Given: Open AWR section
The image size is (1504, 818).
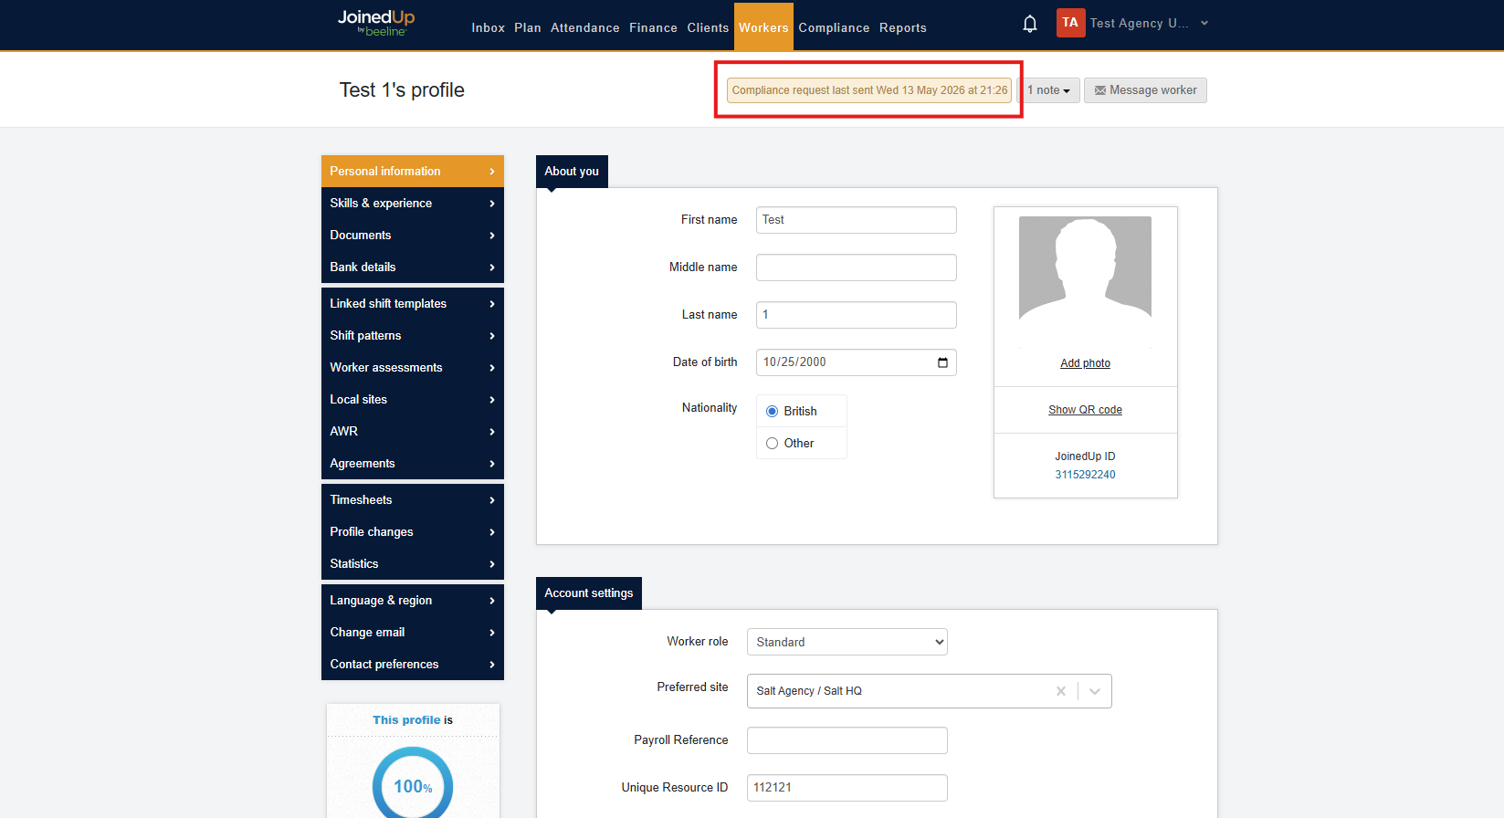Looking at the screenshot, I should (413, 432).
